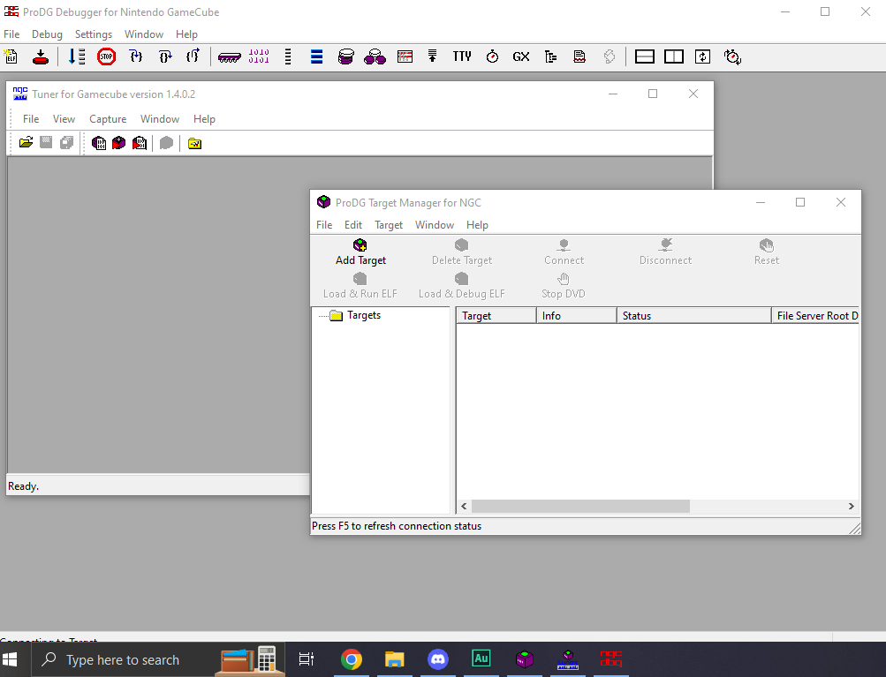The height and width of the screenshot is (677, 886).
Task: Open the Target Manager Help menu
Action: click(x=477, y=225)
